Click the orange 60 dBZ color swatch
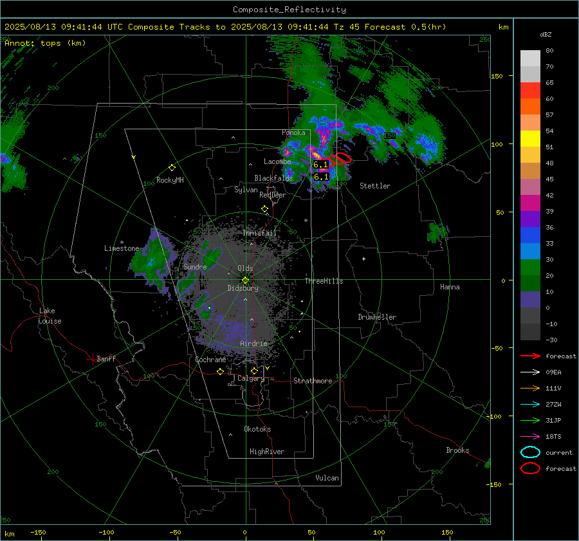 [530, 106]
